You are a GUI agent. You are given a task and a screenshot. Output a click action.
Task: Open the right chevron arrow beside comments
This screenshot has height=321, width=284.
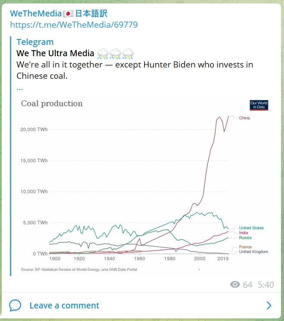(269, 305)
